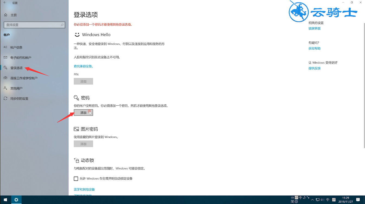The width and height of the screenshot is (365, 204).
Task: Click the 添加 button under PIN
Action: (x=83, y=81)
